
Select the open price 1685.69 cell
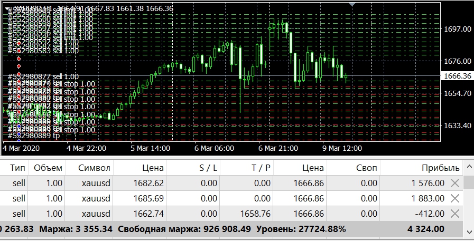point(148,198)
